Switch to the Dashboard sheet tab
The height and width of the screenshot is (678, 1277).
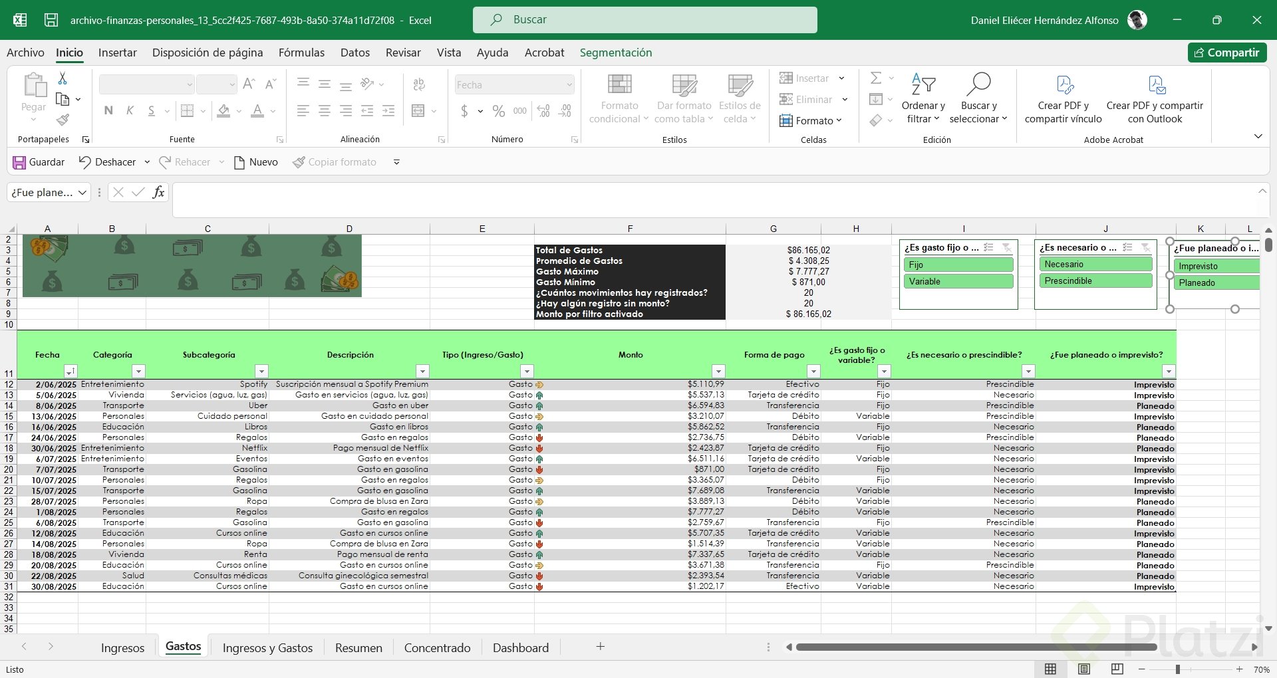(520, 647)
